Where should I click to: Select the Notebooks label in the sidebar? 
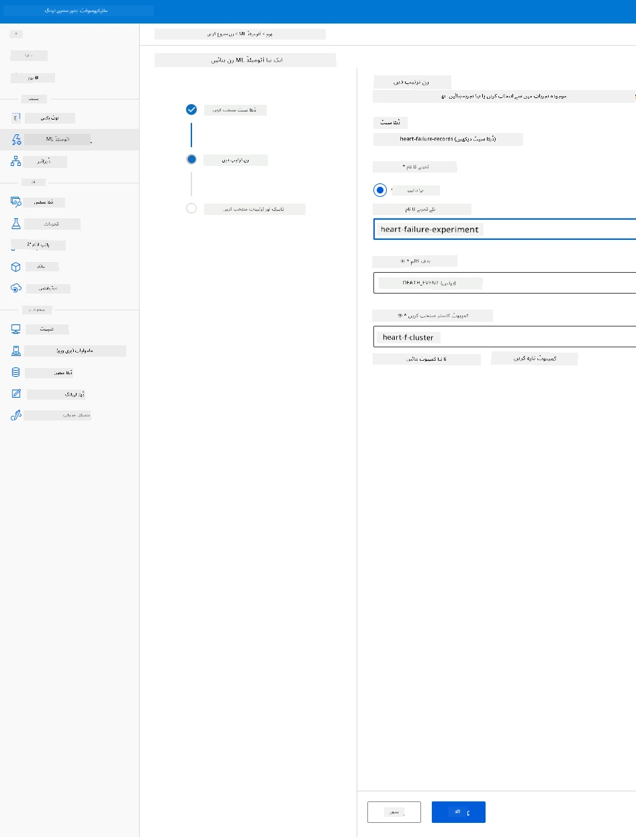[50, 118]
